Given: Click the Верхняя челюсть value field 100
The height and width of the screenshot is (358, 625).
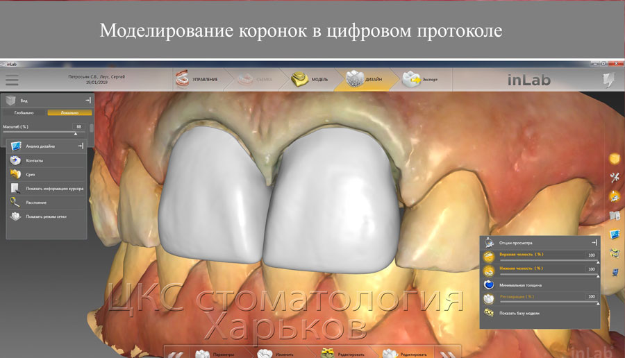Looking at the screenshot, I should coord(591,255).
